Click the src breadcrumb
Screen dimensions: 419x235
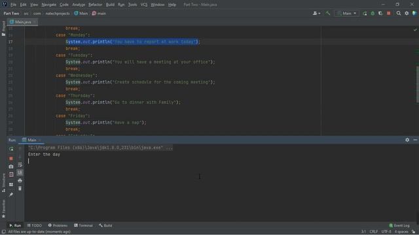click(x=26, y=13)
